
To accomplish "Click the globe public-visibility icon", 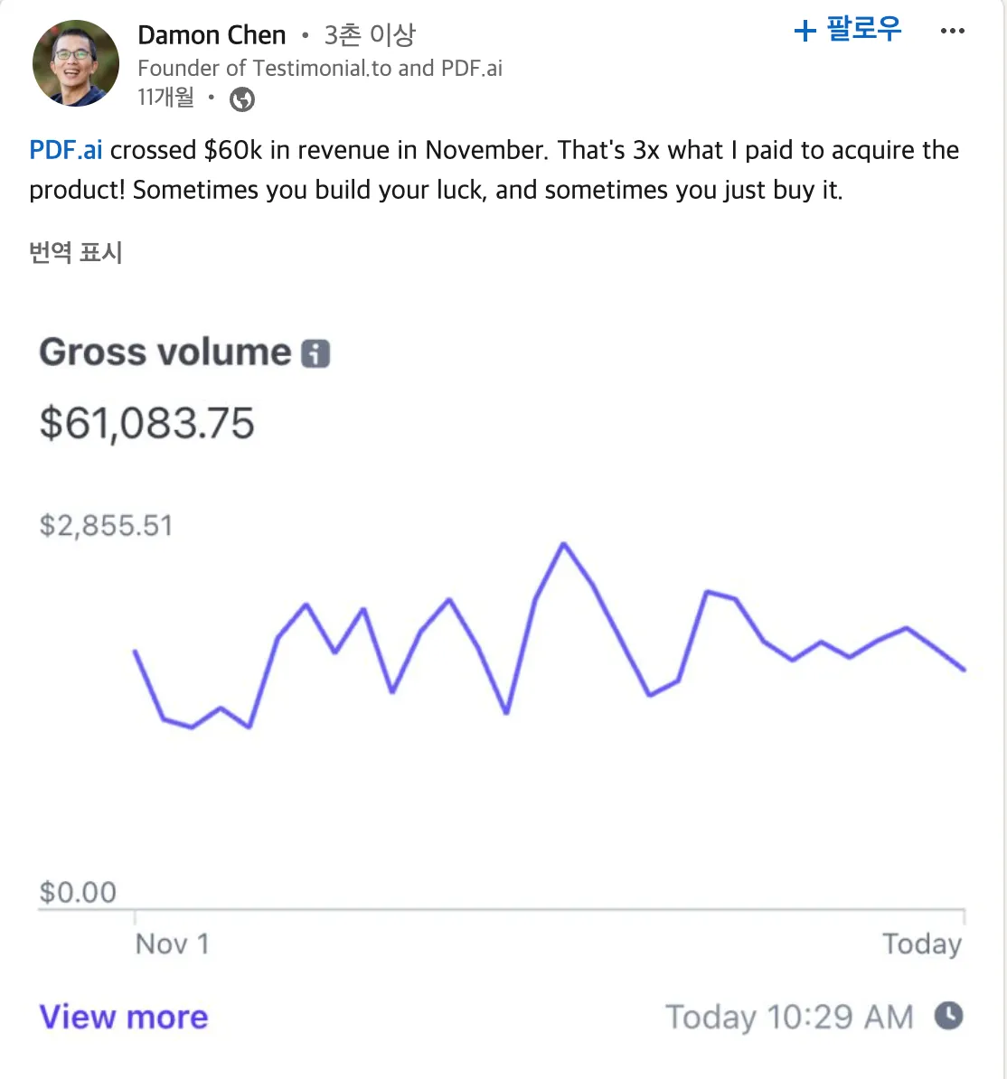I will 240,99.
